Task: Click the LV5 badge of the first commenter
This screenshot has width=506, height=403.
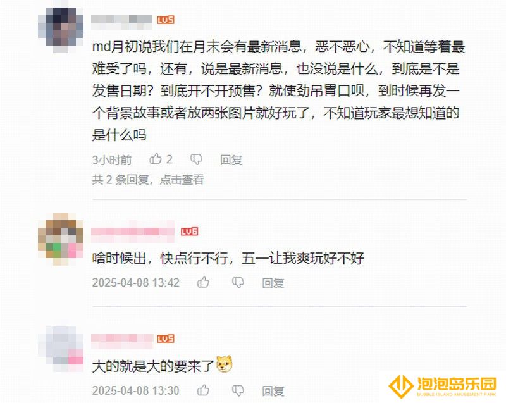Action: (x=166, y=20)
